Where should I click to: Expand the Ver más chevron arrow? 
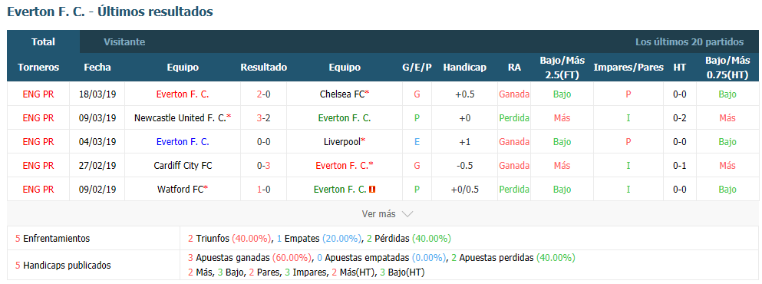(407, 214)
